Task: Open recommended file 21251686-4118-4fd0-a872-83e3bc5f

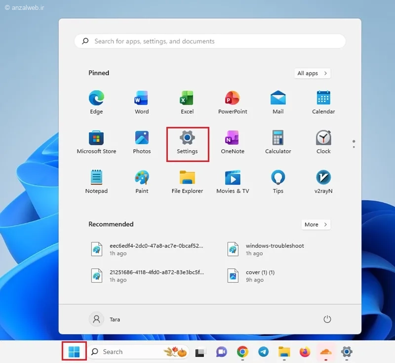Action: pyautogui.click(x=148, y=276)
